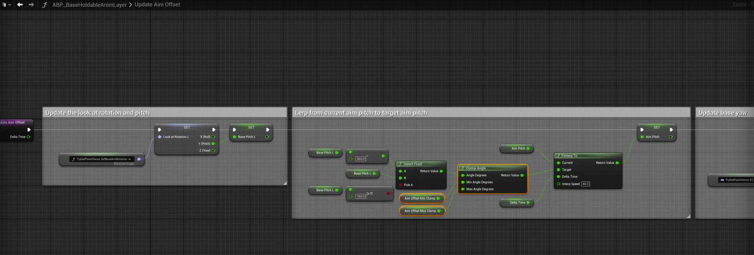Screen dimensions: 754x255
Task: Click the 360.0 subtract input field
Action: tap(361, 159)
